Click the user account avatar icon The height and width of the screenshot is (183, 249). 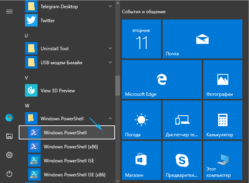9,117
